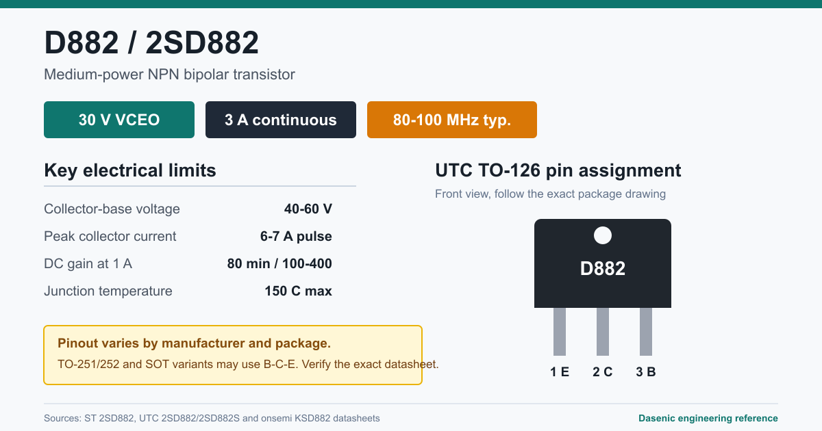
Task: Click the DC gain at 1 A label
Action: pos(88,263)
